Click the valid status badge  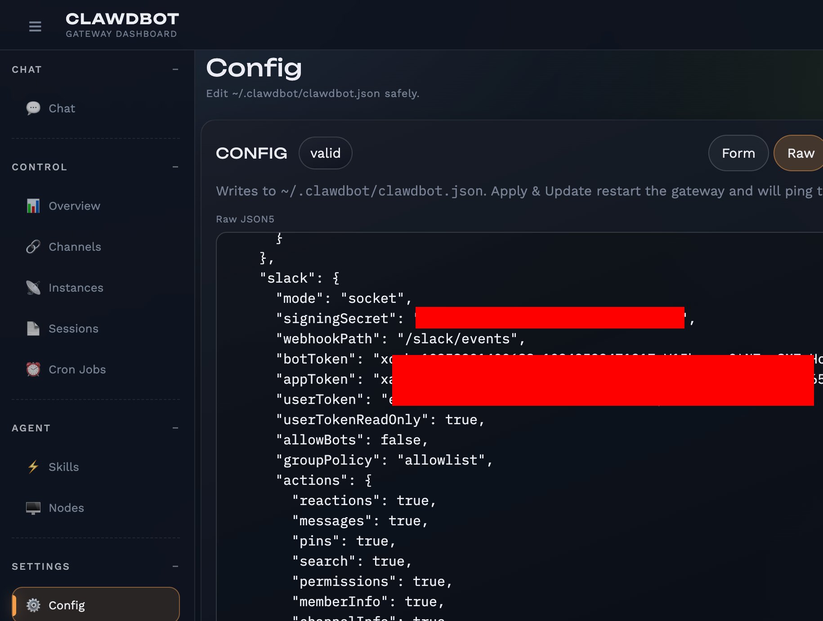coord(326,153)
